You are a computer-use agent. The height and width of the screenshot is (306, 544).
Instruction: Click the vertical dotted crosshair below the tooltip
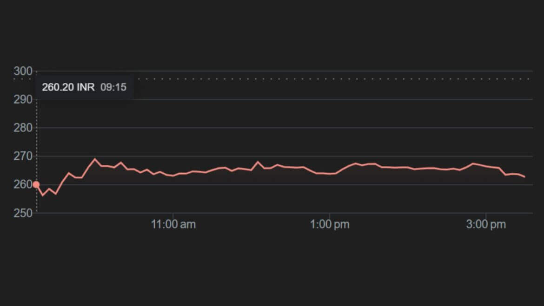pos(37,139)
